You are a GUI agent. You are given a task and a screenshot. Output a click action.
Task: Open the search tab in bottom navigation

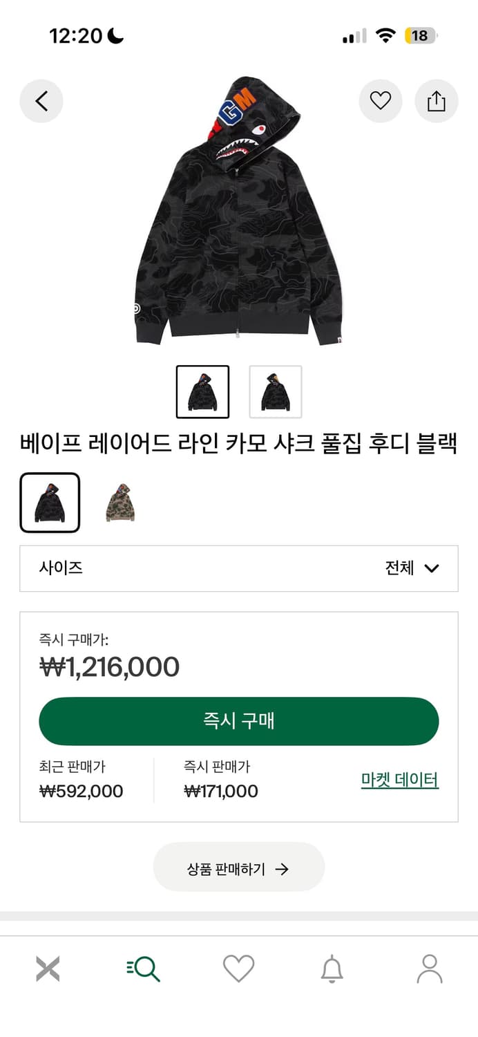point(143,968)
